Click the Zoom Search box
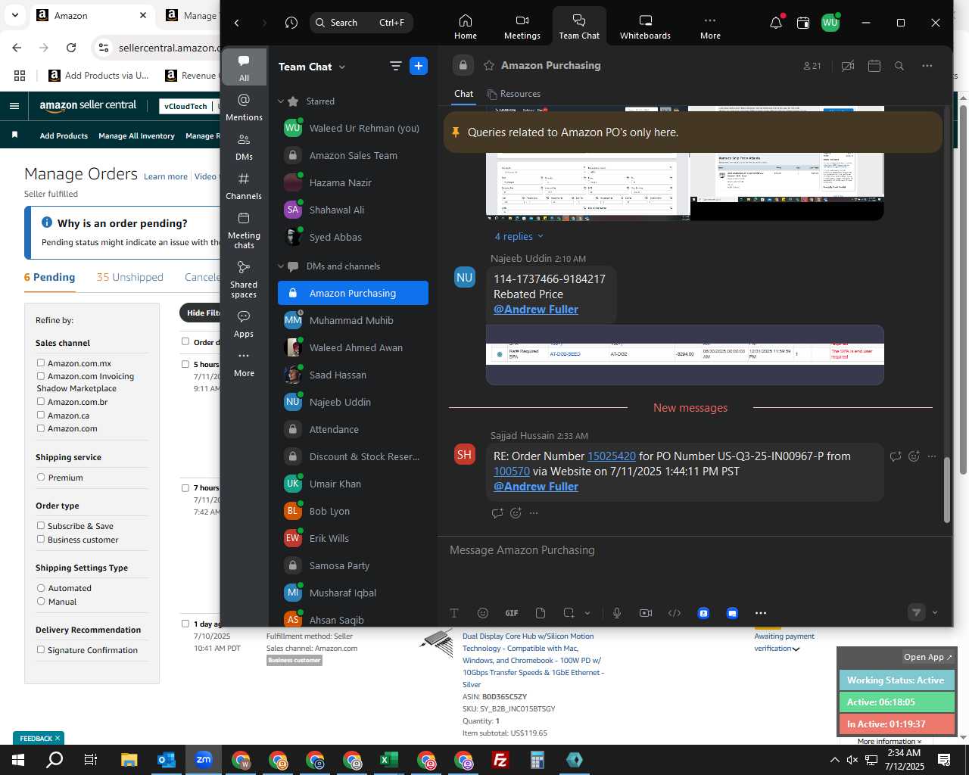Image resolution: width=969 pixels, height=775 pixels. pyautogui.click(x=361, y=23)
